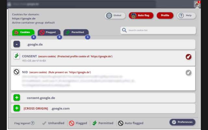Expand the consent.google.de cookie group

pyautogui.click(x=17, y=97)
